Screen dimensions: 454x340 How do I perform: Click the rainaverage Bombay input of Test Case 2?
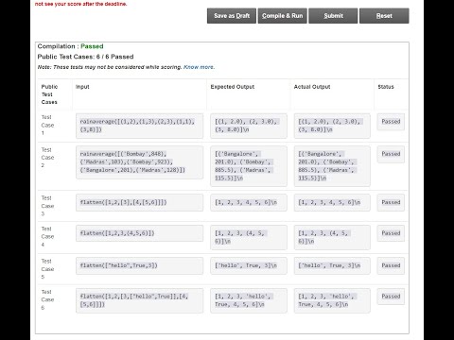point(139,161)
